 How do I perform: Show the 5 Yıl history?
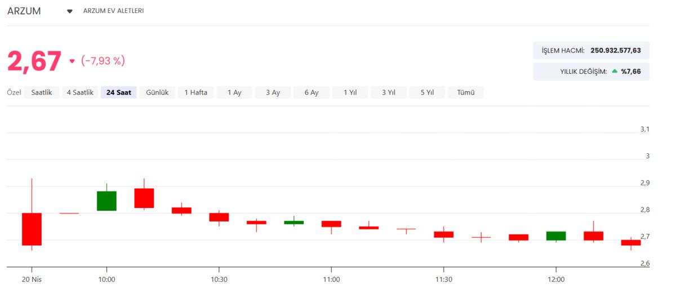click(427, 92)
